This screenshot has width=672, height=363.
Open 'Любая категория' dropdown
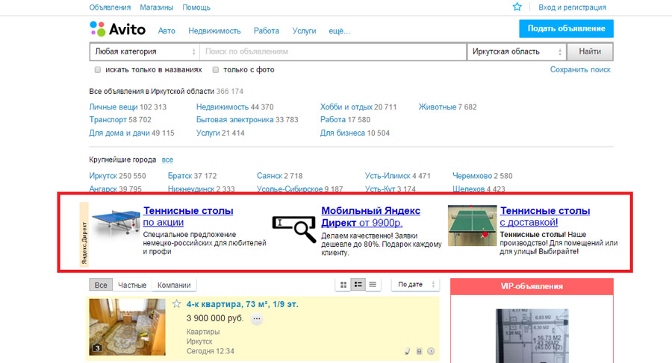tap(145, 51)
